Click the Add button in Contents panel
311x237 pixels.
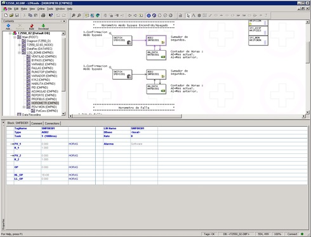[x=8, y=27]
